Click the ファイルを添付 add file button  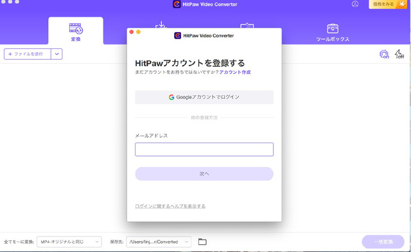pos(28,54)
